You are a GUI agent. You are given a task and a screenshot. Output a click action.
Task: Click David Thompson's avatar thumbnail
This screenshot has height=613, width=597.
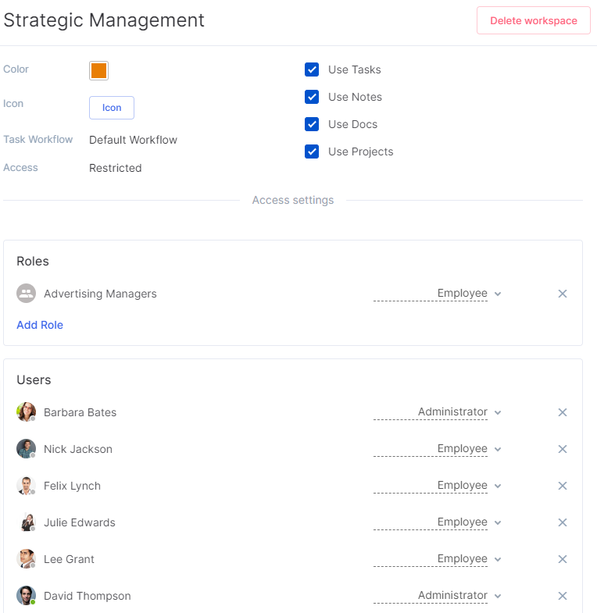point(27,596)
